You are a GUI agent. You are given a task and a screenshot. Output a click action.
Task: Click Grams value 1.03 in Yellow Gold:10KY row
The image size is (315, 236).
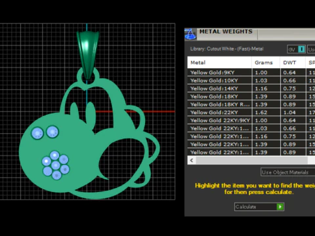(x=261, y=81)
